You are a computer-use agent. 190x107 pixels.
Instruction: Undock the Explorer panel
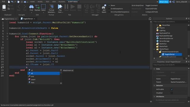coord(186,18)
